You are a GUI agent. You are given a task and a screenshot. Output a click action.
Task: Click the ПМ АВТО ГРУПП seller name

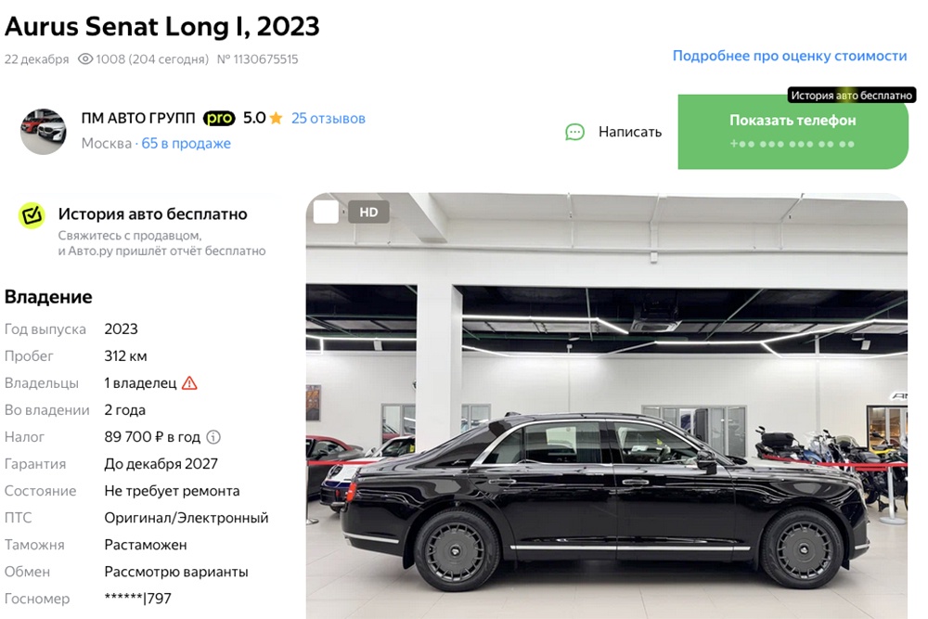click(x=138, y=119)
